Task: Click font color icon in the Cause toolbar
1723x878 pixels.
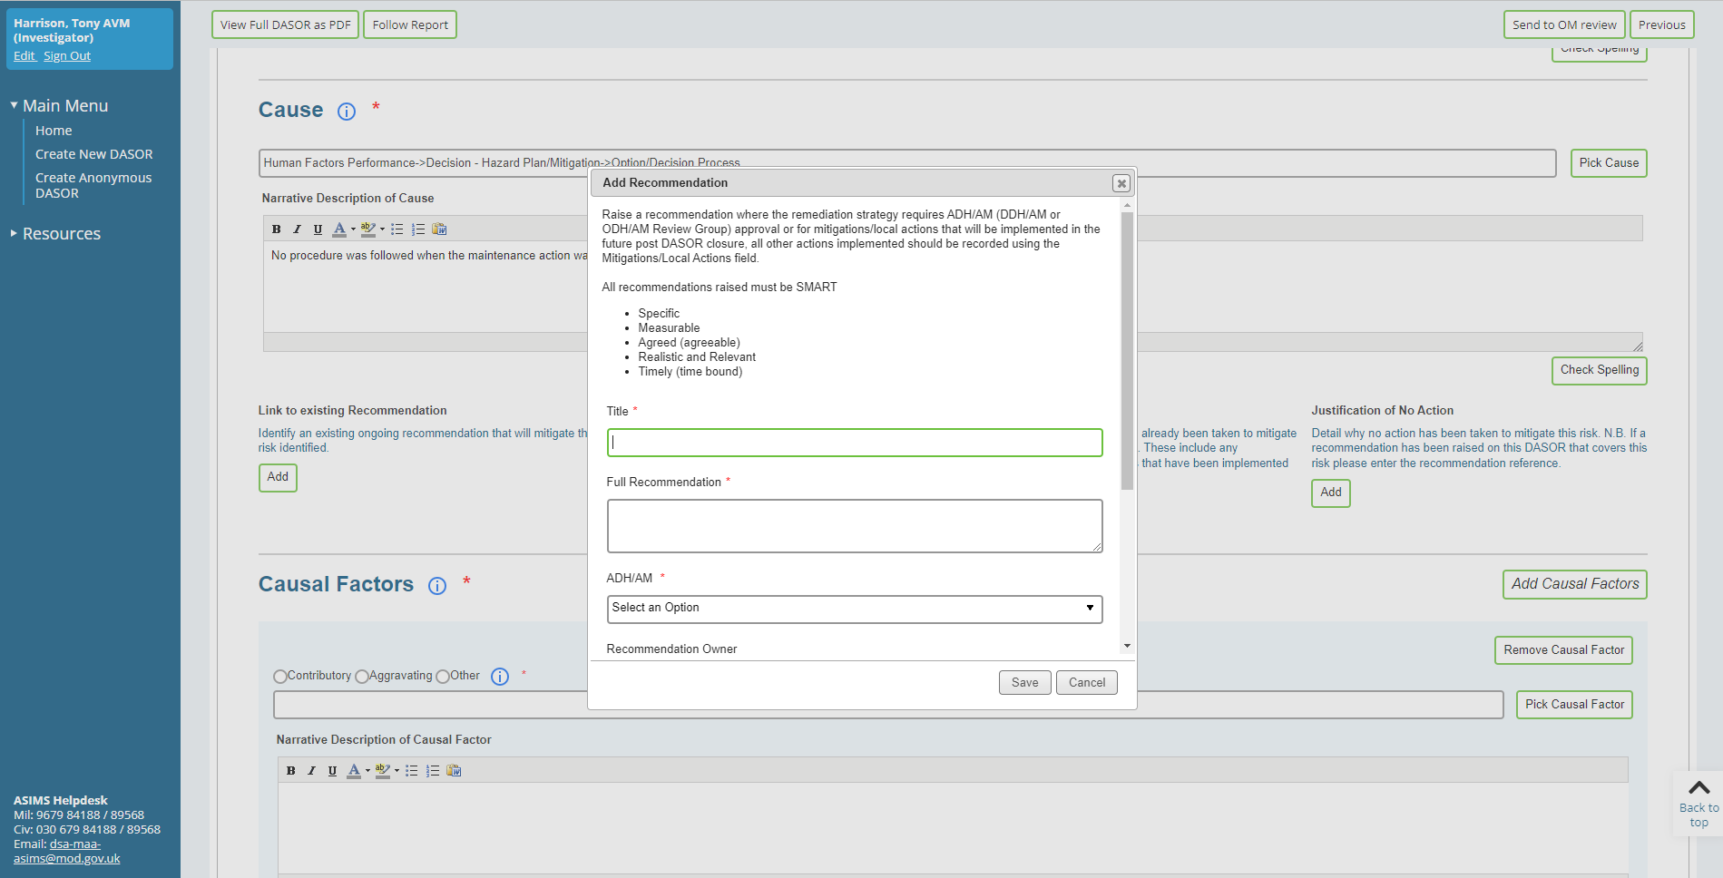Action: point(339,229)
